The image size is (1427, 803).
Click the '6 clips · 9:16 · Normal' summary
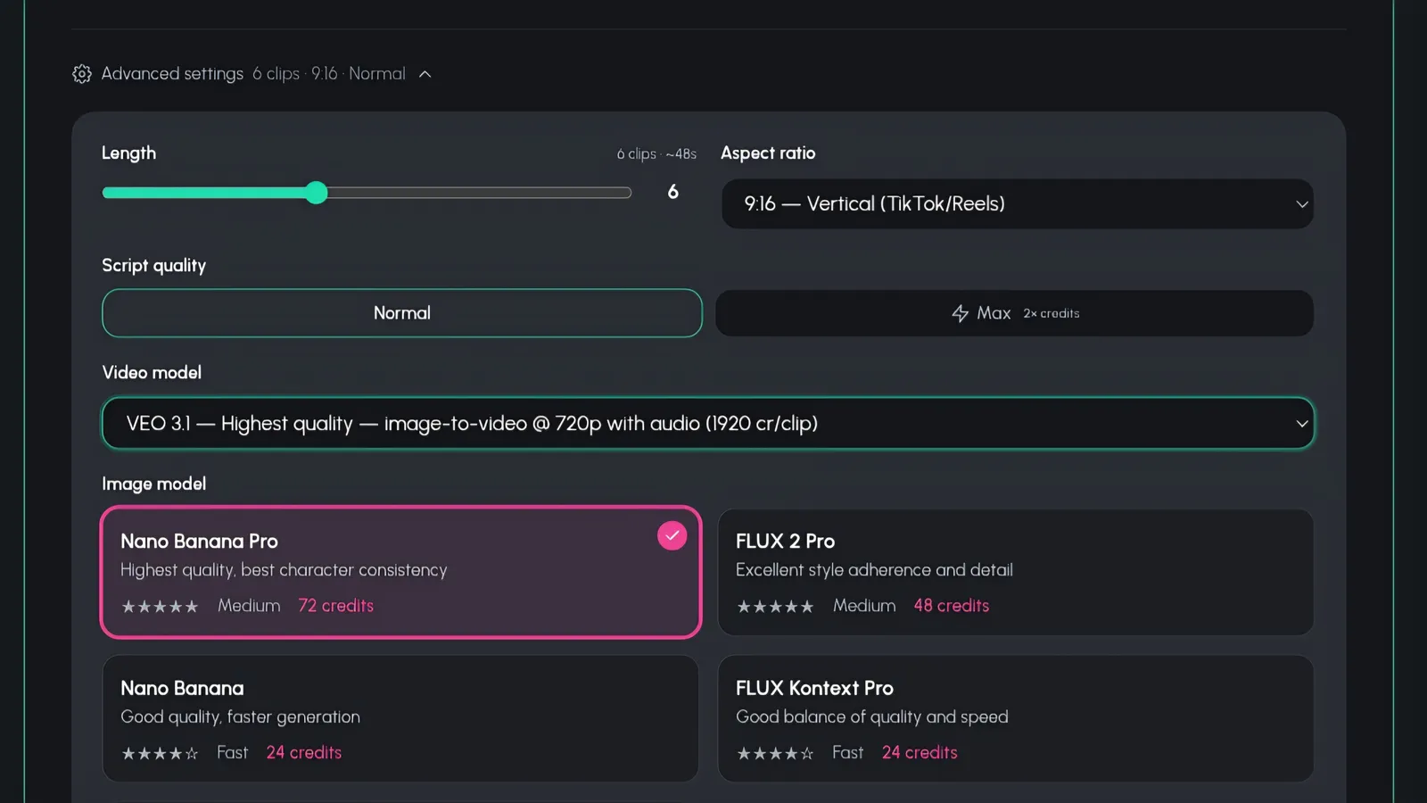pyautogui.click(x=329, y=74)
